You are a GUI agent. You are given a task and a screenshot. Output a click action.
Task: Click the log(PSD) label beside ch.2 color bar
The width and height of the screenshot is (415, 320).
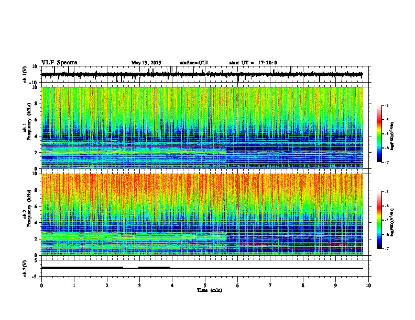(392, 222)
